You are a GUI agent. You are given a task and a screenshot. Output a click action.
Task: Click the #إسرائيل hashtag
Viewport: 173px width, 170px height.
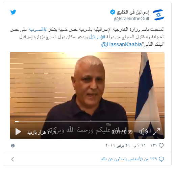tap(97, 37)
